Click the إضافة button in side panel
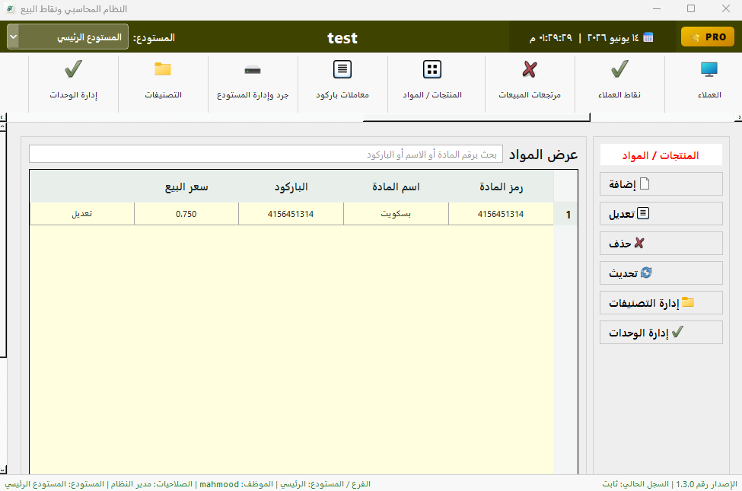The image size is (742, 491). [x=661, y=183]
